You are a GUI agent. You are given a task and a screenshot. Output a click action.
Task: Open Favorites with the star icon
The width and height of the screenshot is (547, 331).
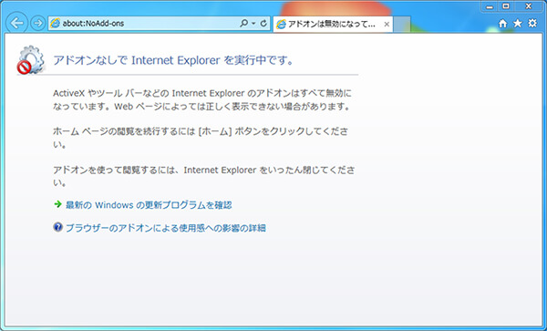518,24
